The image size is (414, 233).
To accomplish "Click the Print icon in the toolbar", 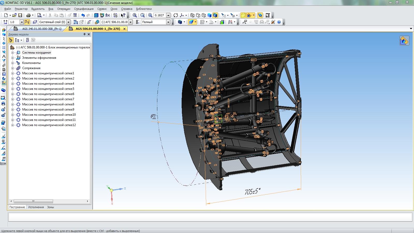I will tap(28, 15).
